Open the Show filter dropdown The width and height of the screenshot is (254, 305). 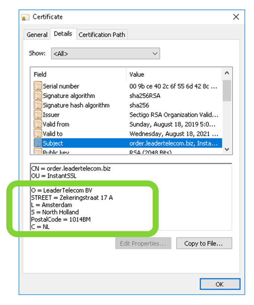pos(105,54)
